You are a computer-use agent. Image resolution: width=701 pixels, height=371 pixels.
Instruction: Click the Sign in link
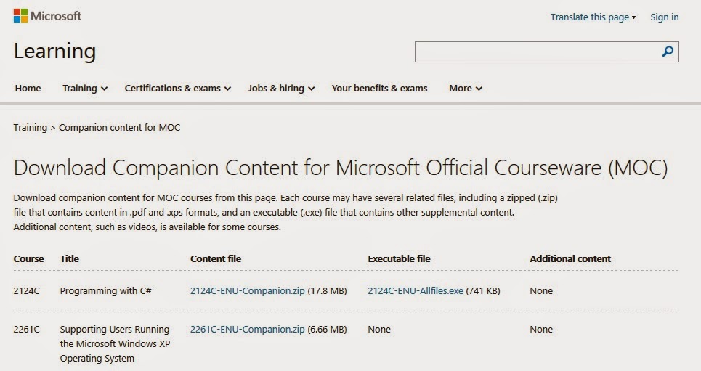[x=665, y=17]
